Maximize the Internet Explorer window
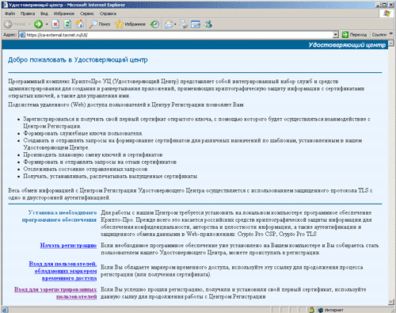396x313 pixels. point(384,5)
